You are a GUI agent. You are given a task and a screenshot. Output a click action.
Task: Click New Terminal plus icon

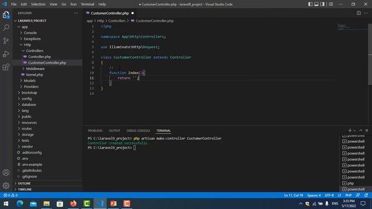pyautogui.click(x=350, y=131)
